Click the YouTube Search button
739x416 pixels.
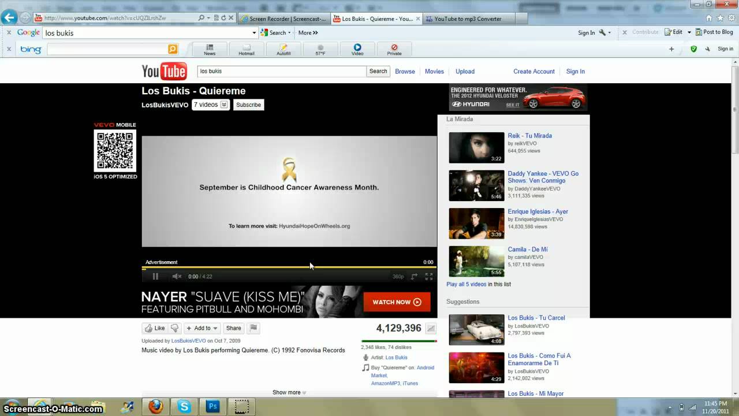coord(378,71)
